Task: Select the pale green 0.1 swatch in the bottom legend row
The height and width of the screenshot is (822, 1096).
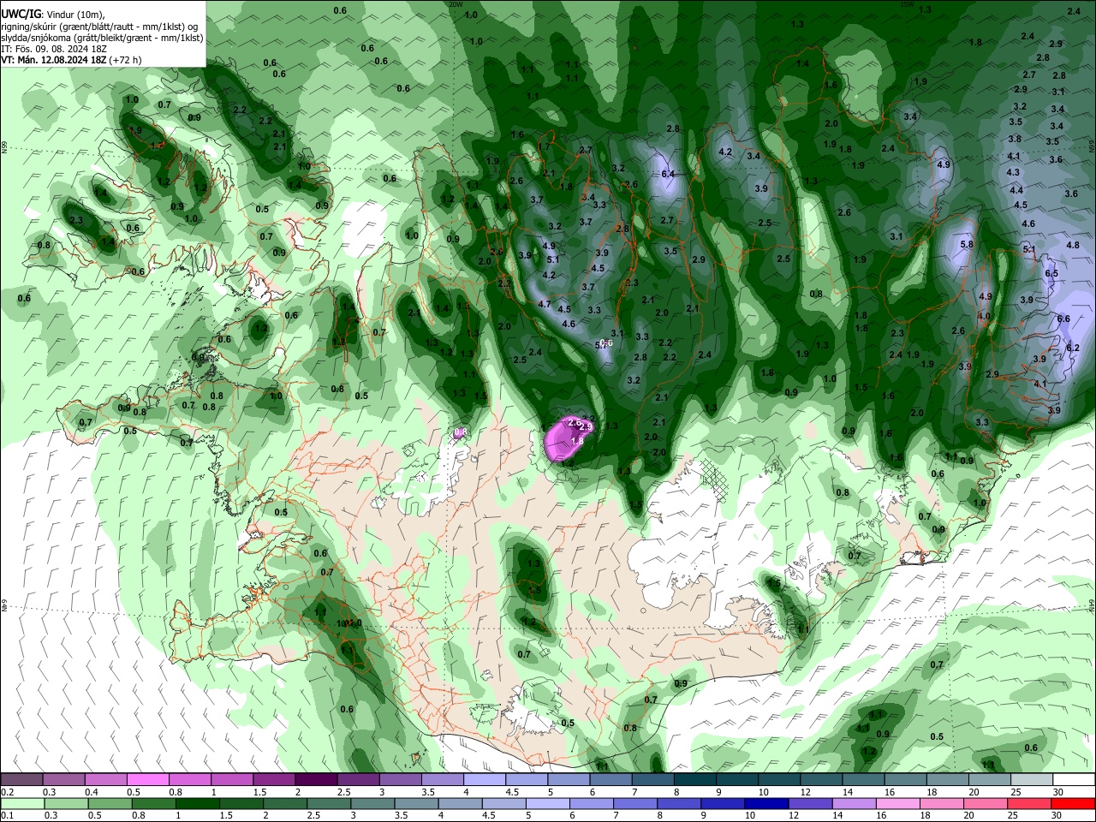Action: coord(22,803)
